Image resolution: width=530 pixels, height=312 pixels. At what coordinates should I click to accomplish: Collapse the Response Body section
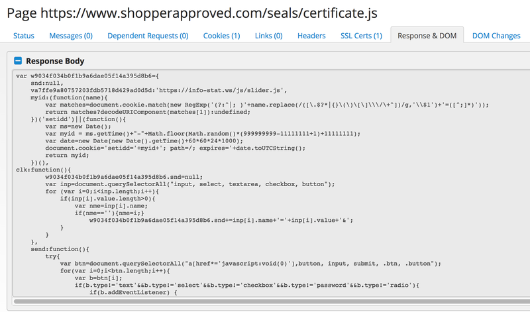[18, 61]
